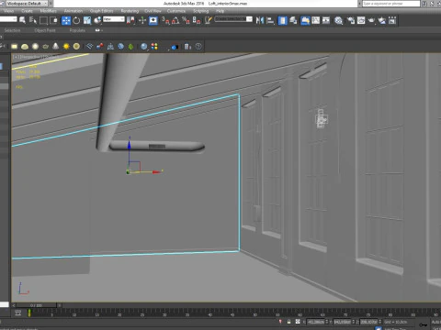The width and height of the screenshot is (441, 330).
Task: Select the Rotate tool
Action: pyautogui.click(x=76, y=20)
